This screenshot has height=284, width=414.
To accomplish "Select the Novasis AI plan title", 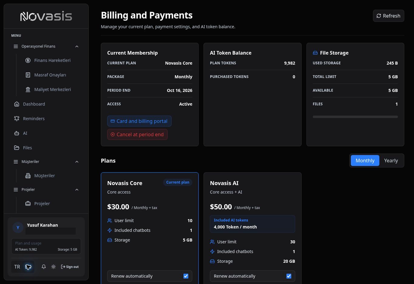I will (x=224, y=183).
